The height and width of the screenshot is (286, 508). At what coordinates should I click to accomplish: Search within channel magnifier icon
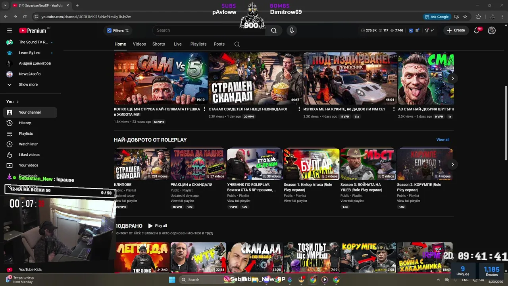pyautogui.click(x=237, y=44)
